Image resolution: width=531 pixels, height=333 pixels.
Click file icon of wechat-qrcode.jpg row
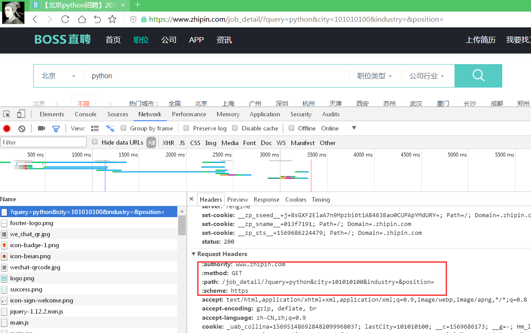(4, 268)
